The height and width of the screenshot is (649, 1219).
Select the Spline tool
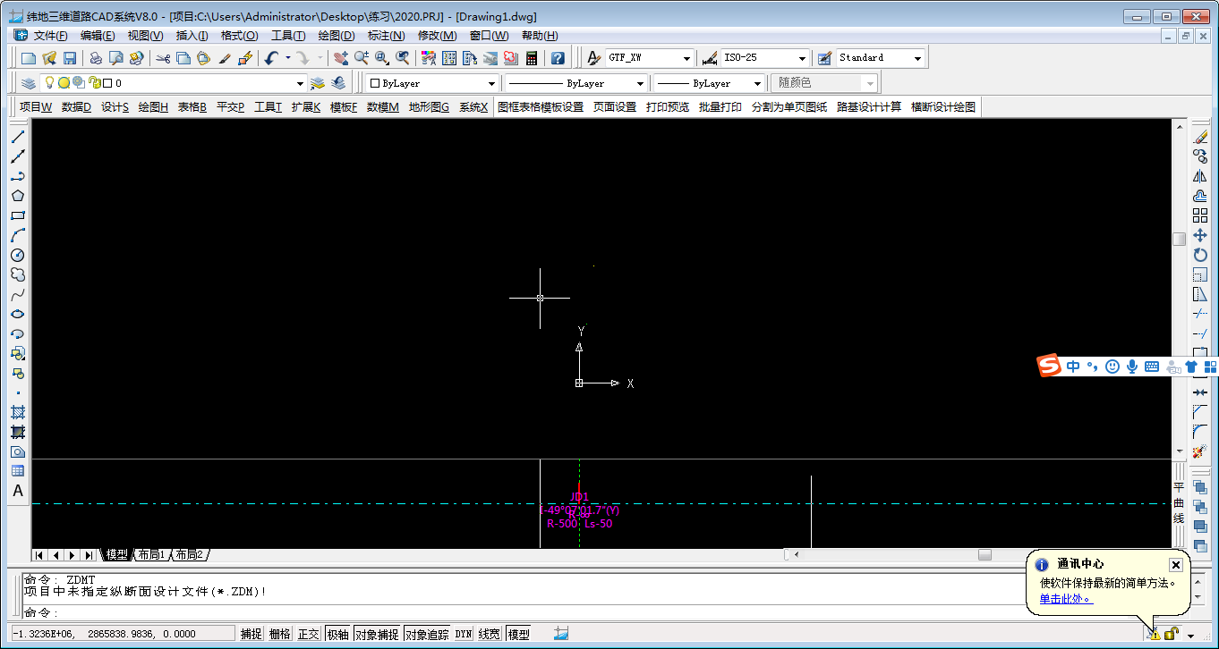18,294
